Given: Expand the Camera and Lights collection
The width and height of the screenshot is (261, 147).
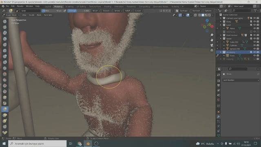Looking at the screenshot, I should 221,18.
